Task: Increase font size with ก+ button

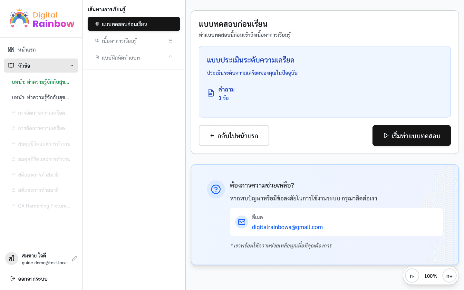Action: click(x=450, y=276)
